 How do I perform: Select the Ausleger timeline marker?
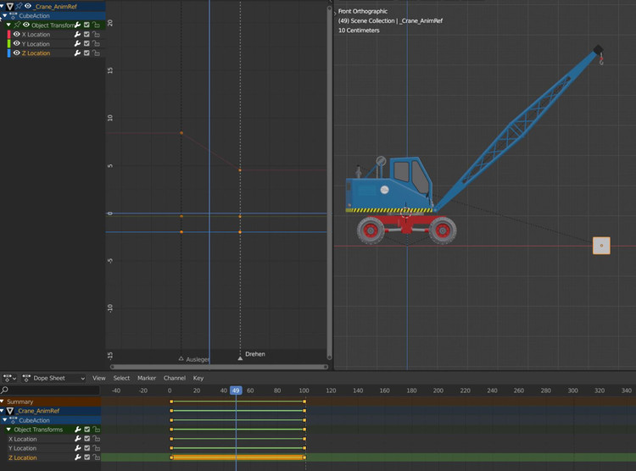pos(181,358)
